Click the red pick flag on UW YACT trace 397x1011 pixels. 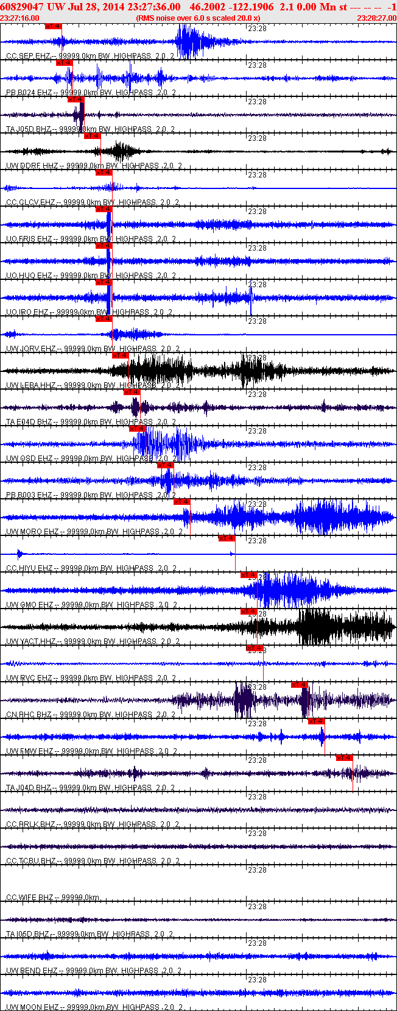249,612
